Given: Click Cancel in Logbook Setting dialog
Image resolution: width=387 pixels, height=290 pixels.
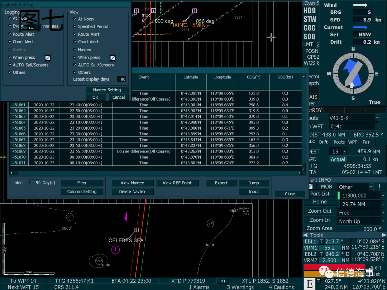Looking at the screenshot, I should click(x=119, y=97).
